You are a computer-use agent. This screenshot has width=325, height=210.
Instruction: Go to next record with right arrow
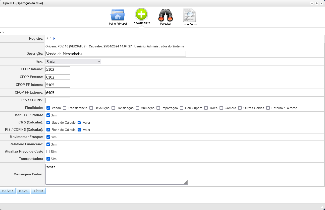54,38
